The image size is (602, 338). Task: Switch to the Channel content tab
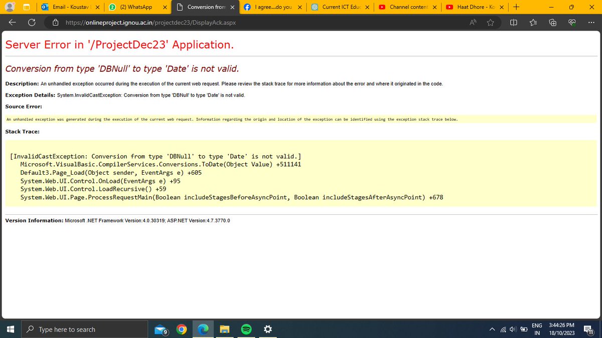pyautogui.click(x=408, y=7)
